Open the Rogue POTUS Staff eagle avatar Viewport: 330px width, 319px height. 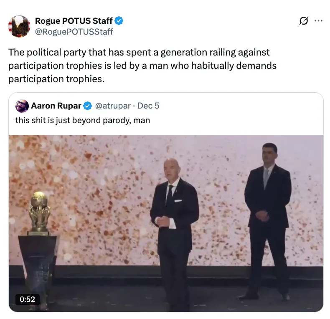click(19, 26)
